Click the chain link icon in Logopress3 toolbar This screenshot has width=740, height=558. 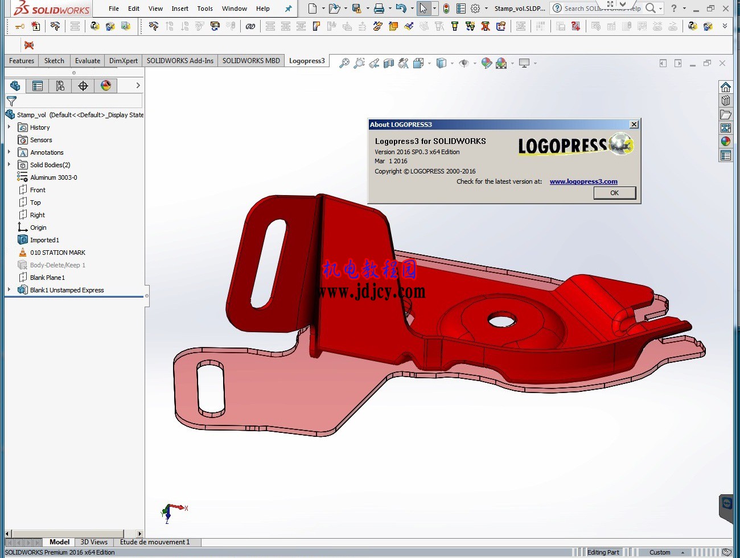tap(250, 26)
